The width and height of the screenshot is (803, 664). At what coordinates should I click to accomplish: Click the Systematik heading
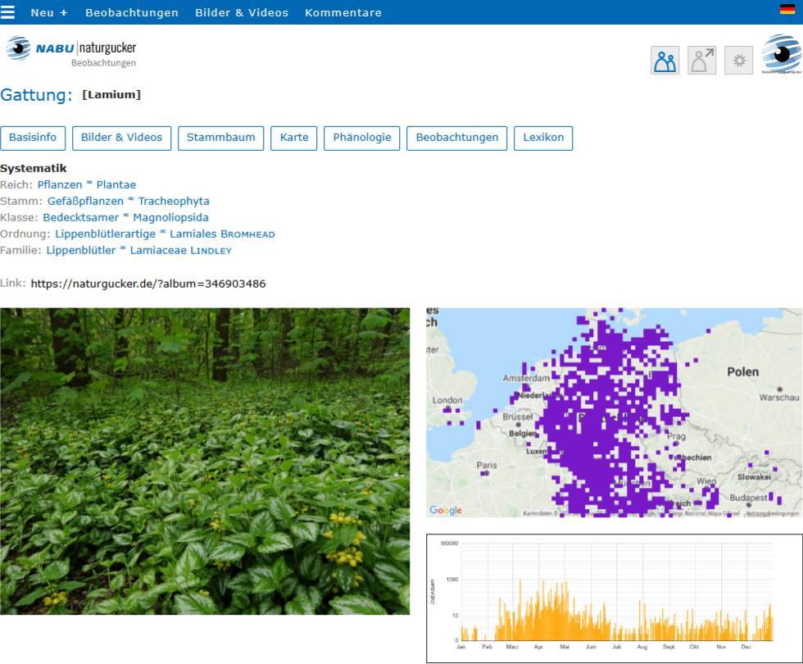(x=34, y=168)
